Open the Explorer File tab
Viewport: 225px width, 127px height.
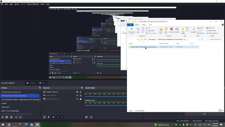[x=130, y=25]
